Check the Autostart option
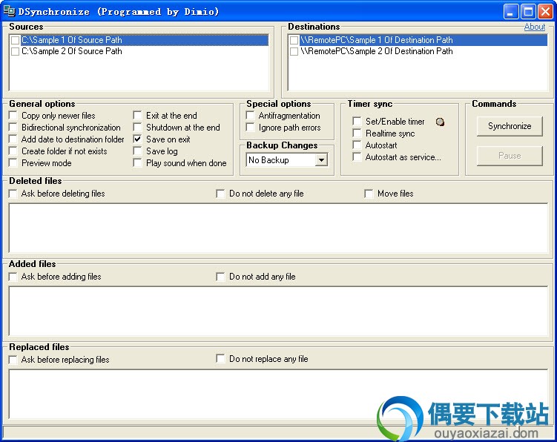The image size is (557, 442). 357,145
